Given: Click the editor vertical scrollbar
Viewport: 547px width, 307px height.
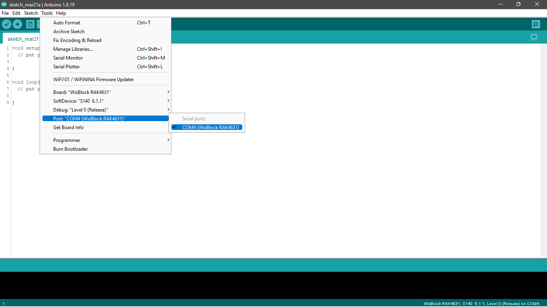Looking at the screenshot, I should click(543, 150).
